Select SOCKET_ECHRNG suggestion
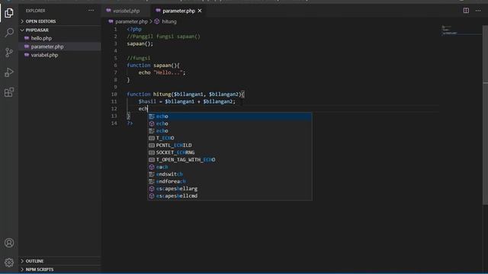This screenshot has height=274, width=488. point(230,152)
